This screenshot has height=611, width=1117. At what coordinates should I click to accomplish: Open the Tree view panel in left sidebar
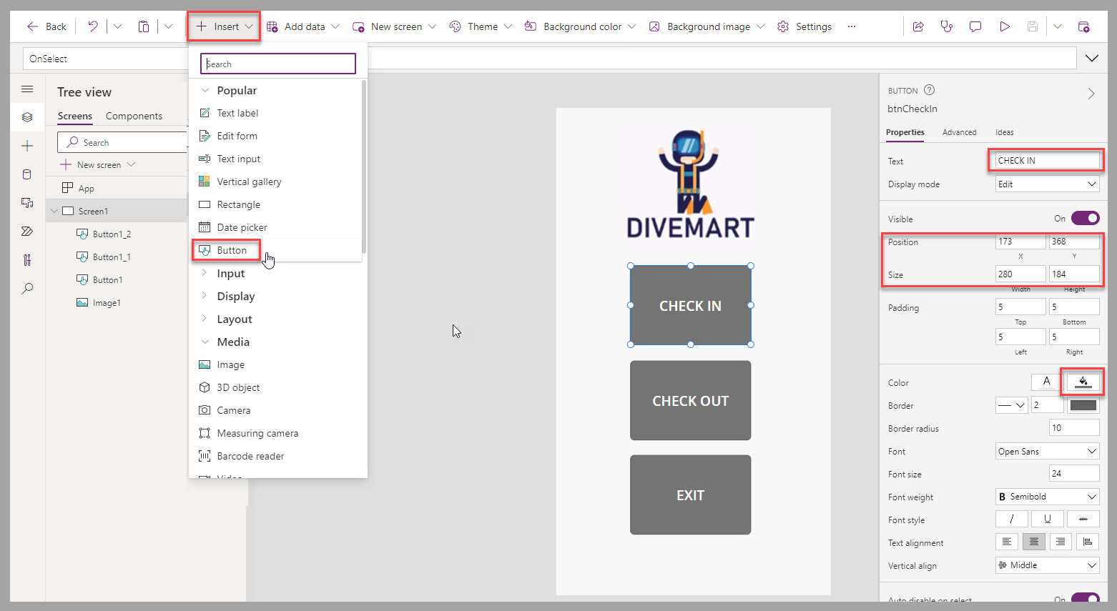[27, 117]
